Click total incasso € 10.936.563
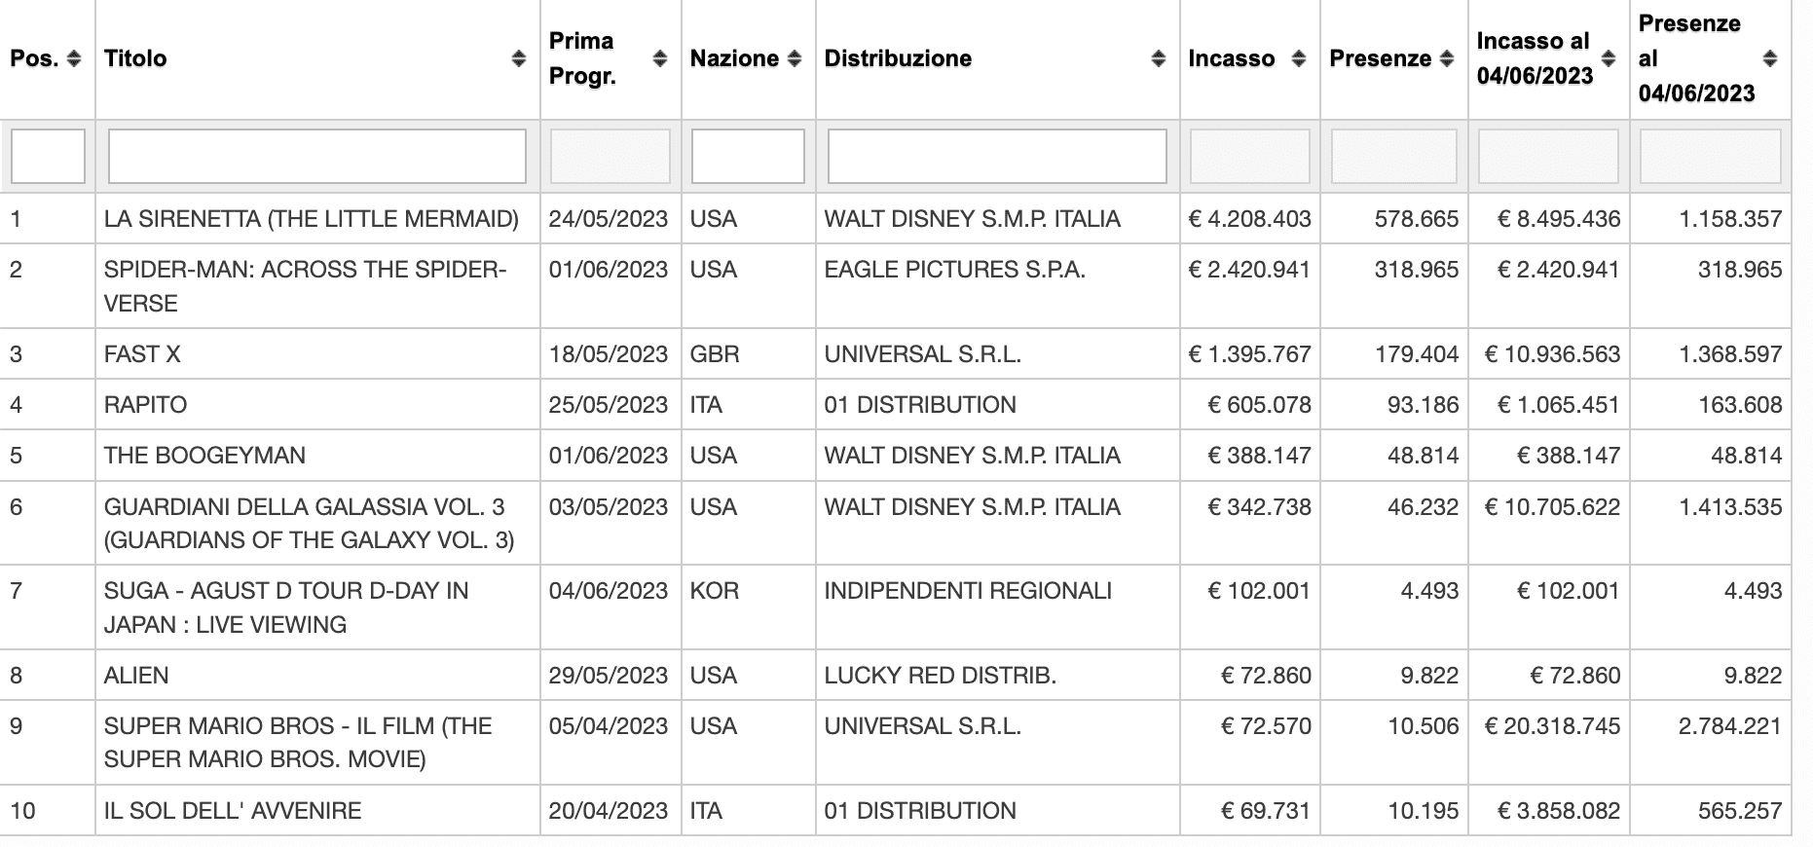Screen dimensions: 1813x847 tap(1552, 354)
